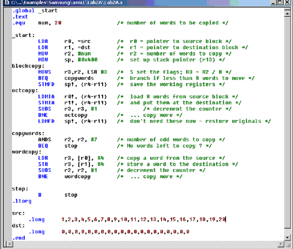
Task: Click the 'LDMIA' instruction
Action: 46,97
